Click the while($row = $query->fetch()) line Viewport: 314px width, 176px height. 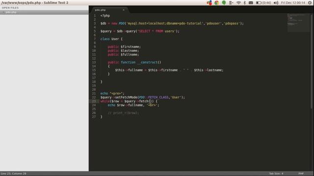click(129, 101)
